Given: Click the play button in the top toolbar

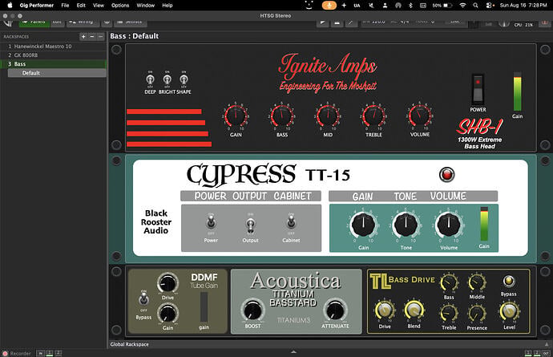Looking at the screenshot, I should pyautogui.click(x=322, y=22).
